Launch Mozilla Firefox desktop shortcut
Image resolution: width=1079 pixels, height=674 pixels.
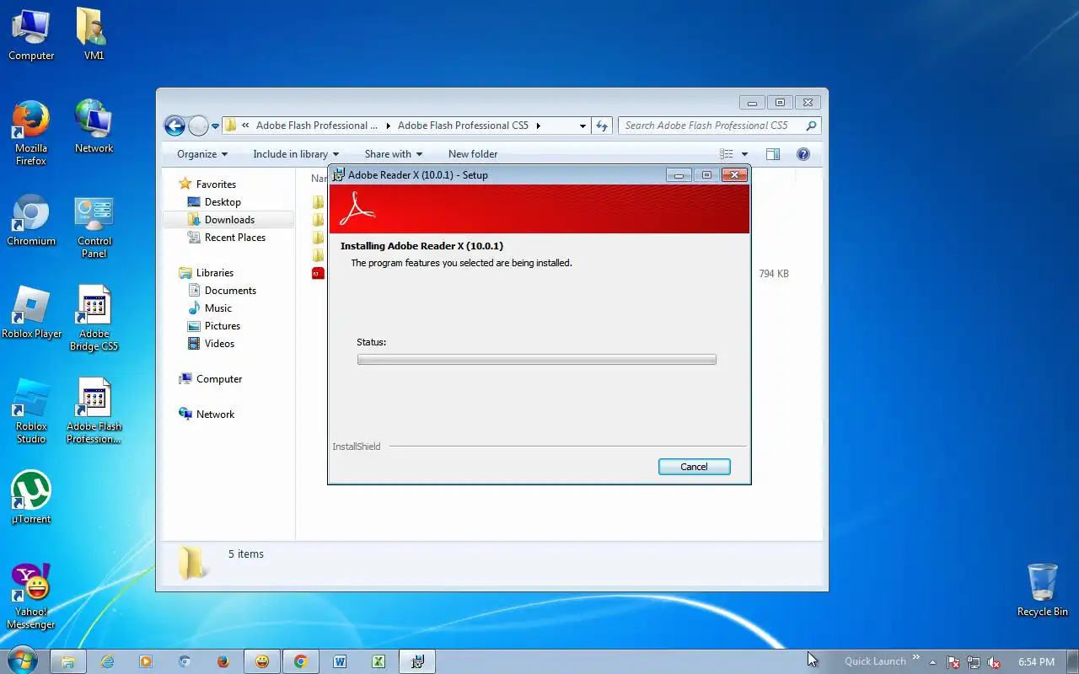click(31, 133)
